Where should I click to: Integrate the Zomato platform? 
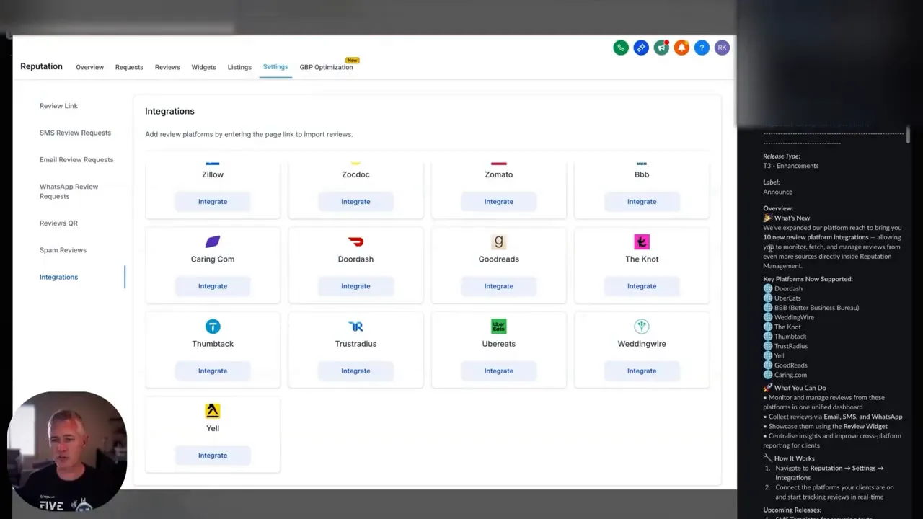[498, 202]
